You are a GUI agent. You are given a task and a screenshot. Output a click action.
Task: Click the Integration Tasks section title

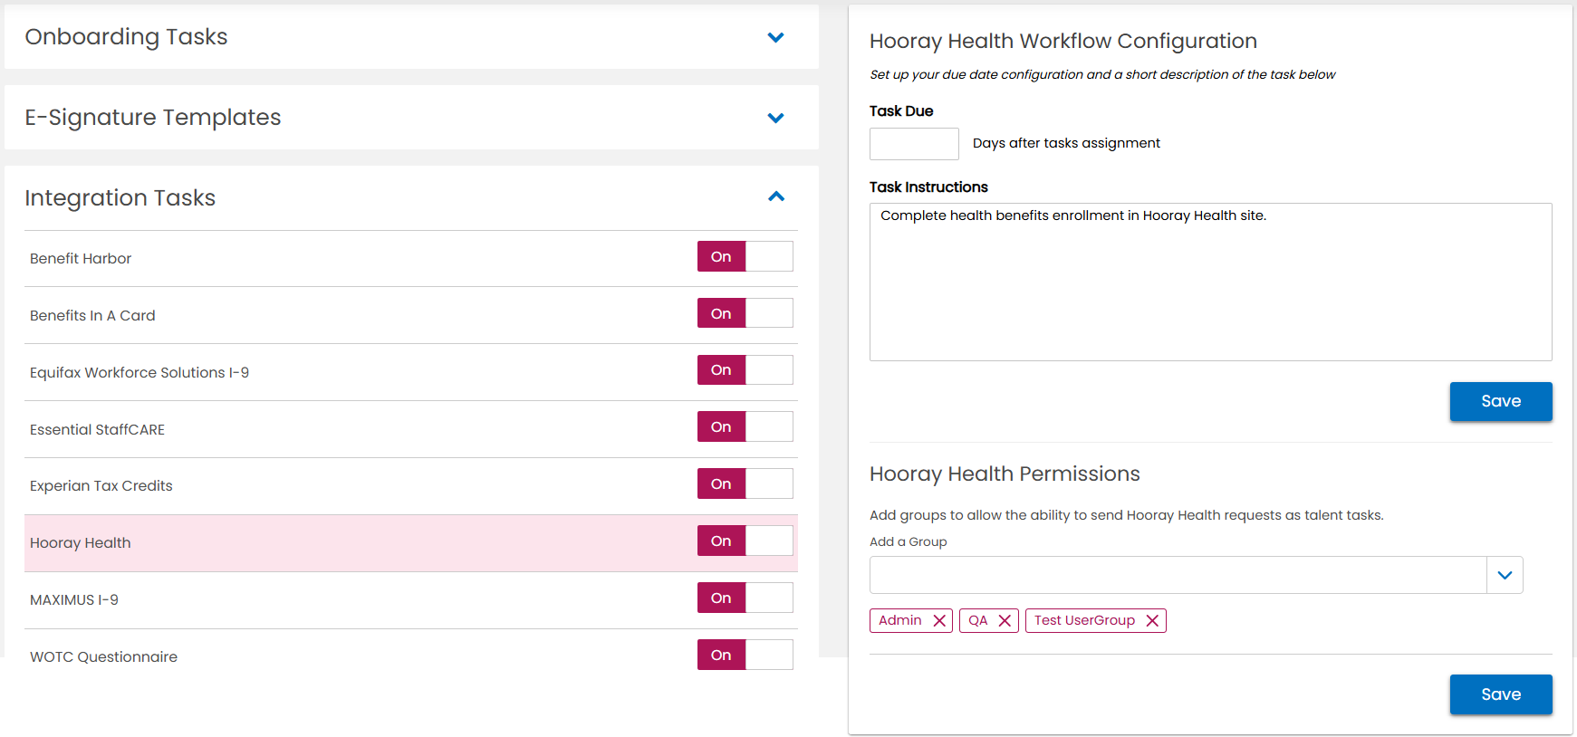(120, 198)
